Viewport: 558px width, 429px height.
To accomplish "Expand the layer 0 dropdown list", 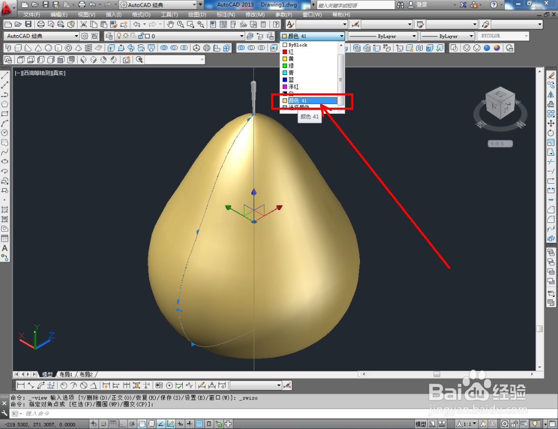I will click(241, 36).
